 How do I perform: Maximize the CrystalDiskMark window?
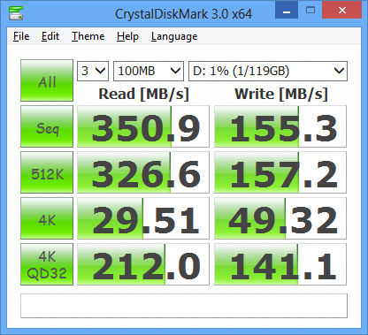(x=310, y=10)
